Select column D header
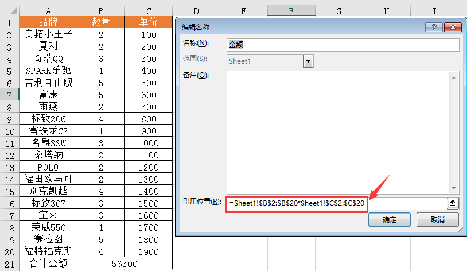Viewport: 467px width, 271px height. 196,11
